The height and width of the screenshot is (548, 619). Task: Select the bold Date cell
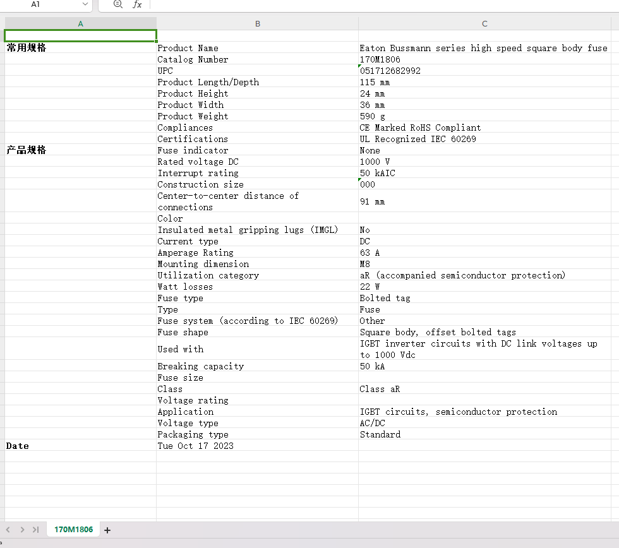point(81,446)
